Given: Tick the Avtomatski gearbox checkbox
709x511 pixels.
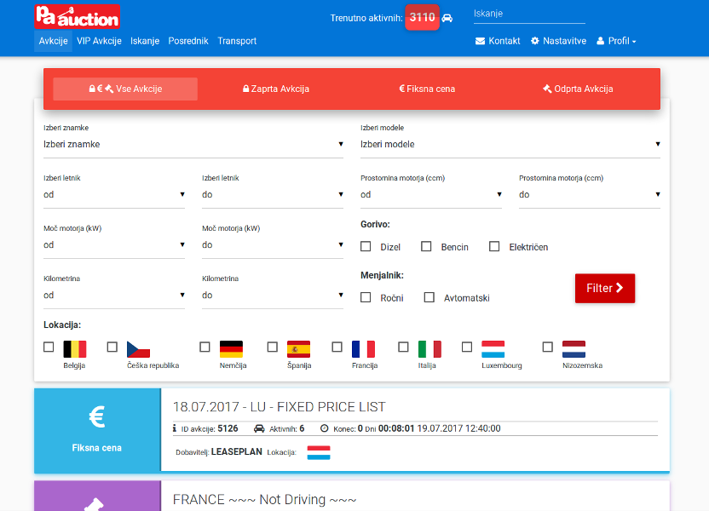Looking at the screenshot, I should point(429,298).
